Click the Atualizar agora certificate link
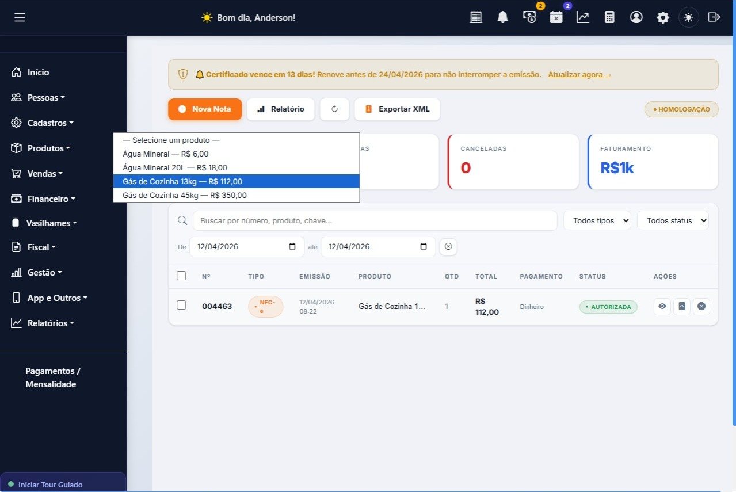This screenshot has width=736, height=492. tap(578, 74)
